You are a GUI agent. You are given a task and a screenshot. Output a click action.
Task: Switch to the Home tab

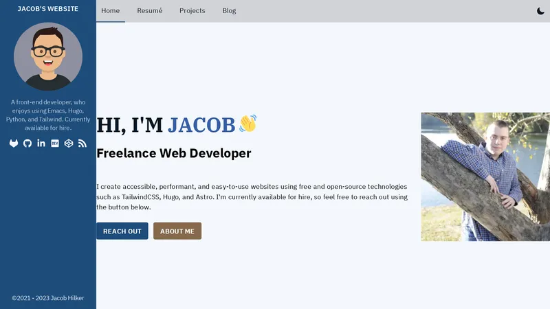[x=110, y=11]
